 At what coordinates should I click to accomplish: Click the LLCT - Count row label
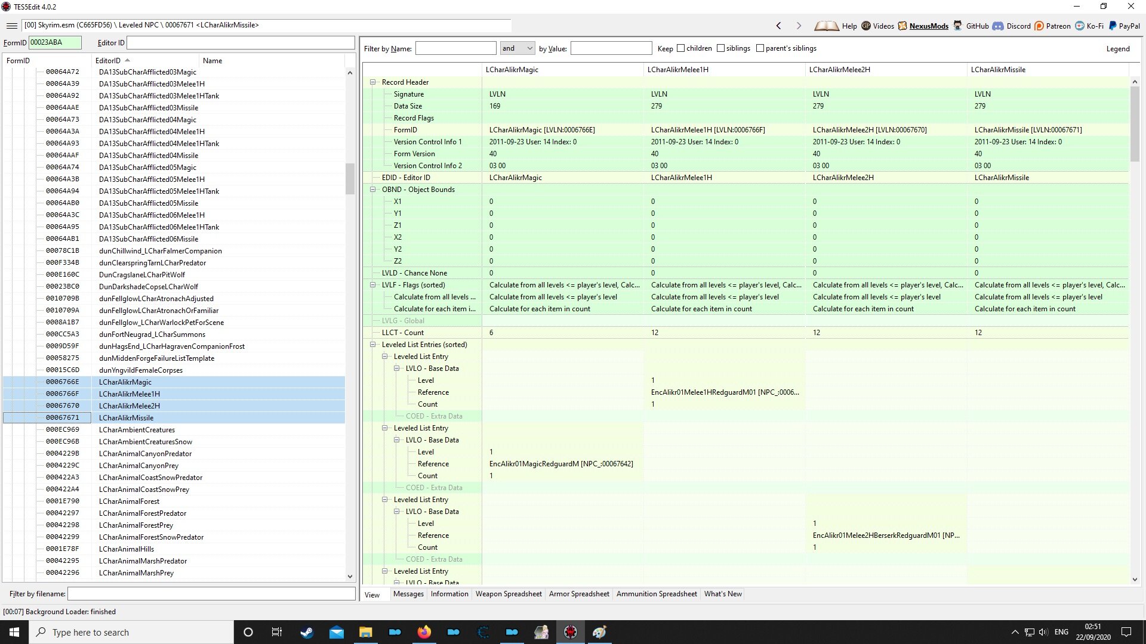tap(403, 333)
